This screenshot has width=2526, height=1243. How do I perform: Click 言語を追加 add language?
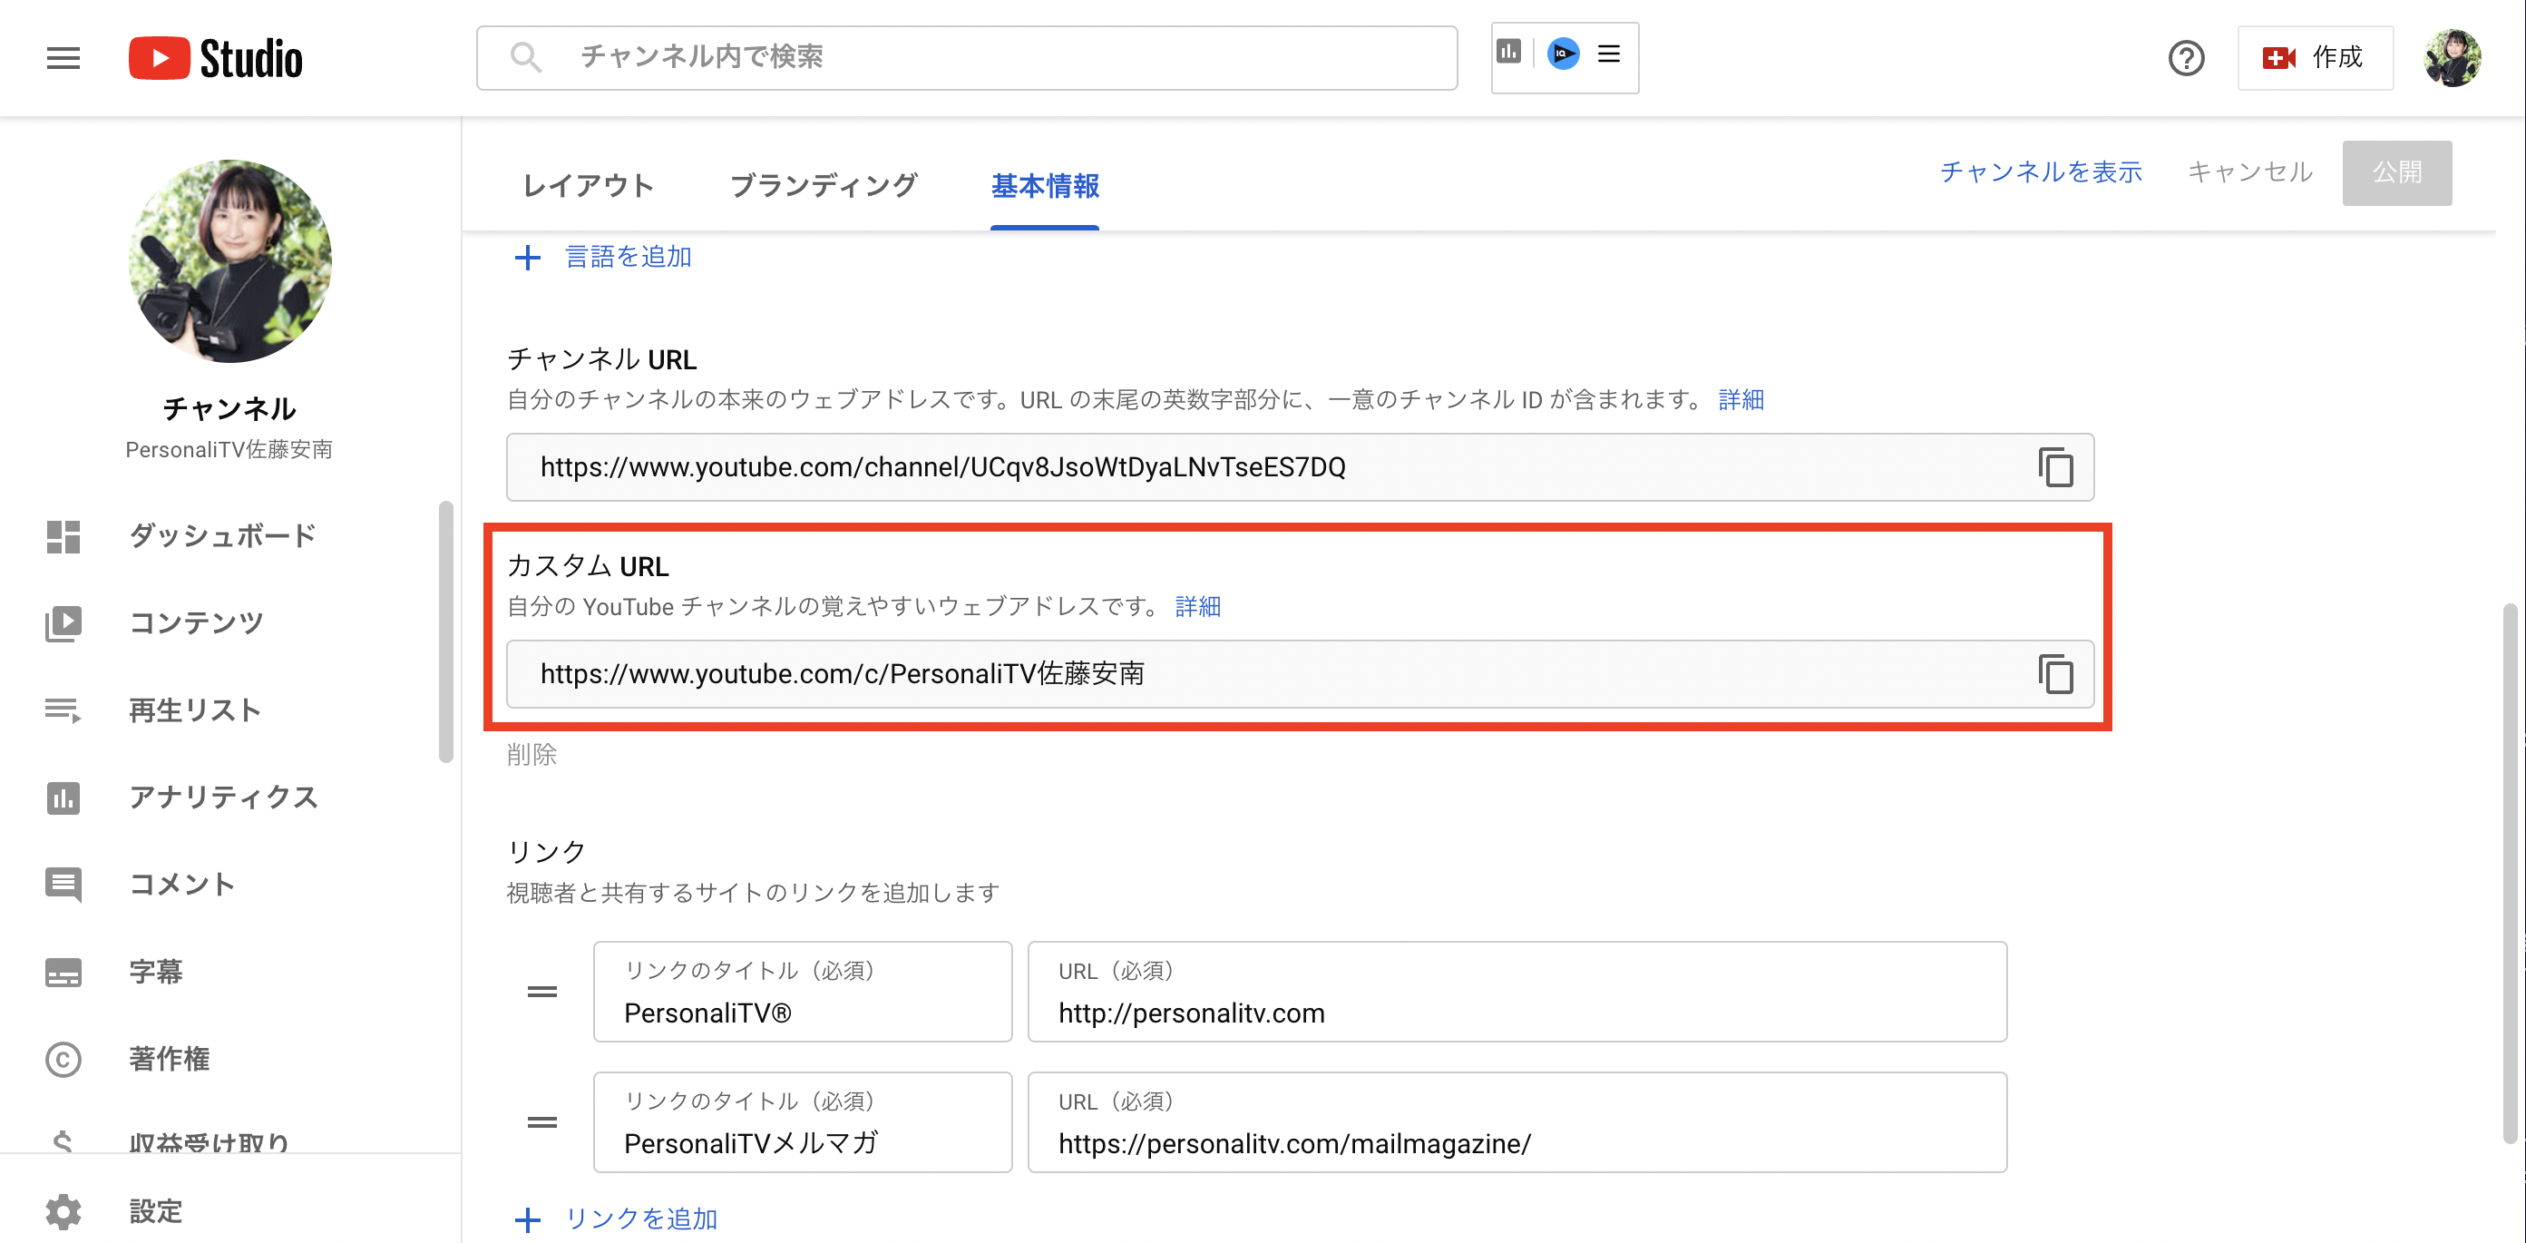[x=629, y=257]
